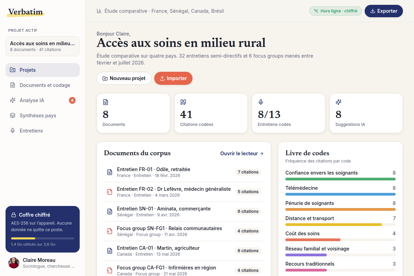Click the Coût des soins code label
Viewport: 414px width, 276px height.
(x=303, y=234)
